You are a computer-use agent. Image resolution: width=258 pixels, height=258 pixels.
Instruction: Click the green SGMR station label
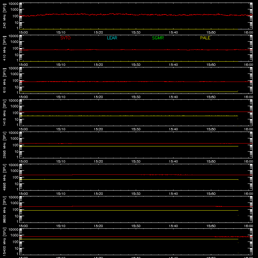[158, 38]
